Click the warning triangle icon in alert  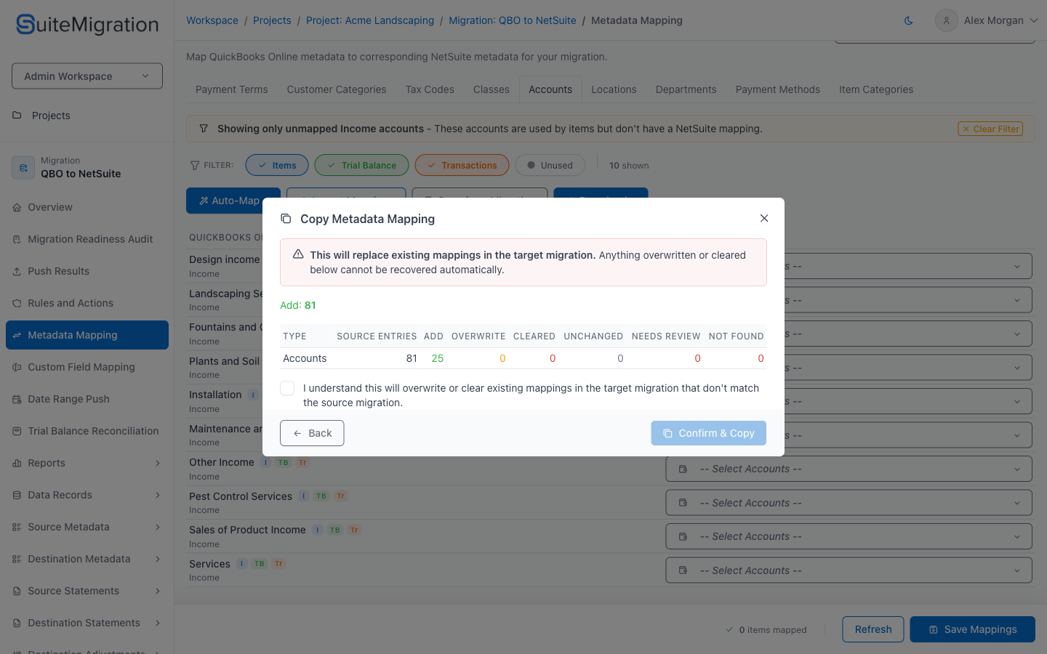pyautogui.click(x=298, y=254)
